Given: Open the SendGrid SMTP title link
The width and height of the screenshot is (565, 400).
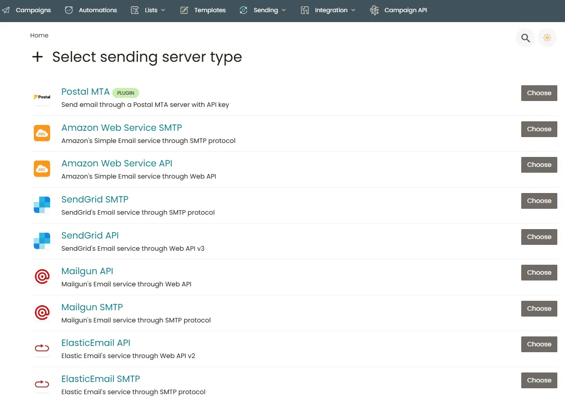Looking at the screenshot, I should [x=95, y=199].
